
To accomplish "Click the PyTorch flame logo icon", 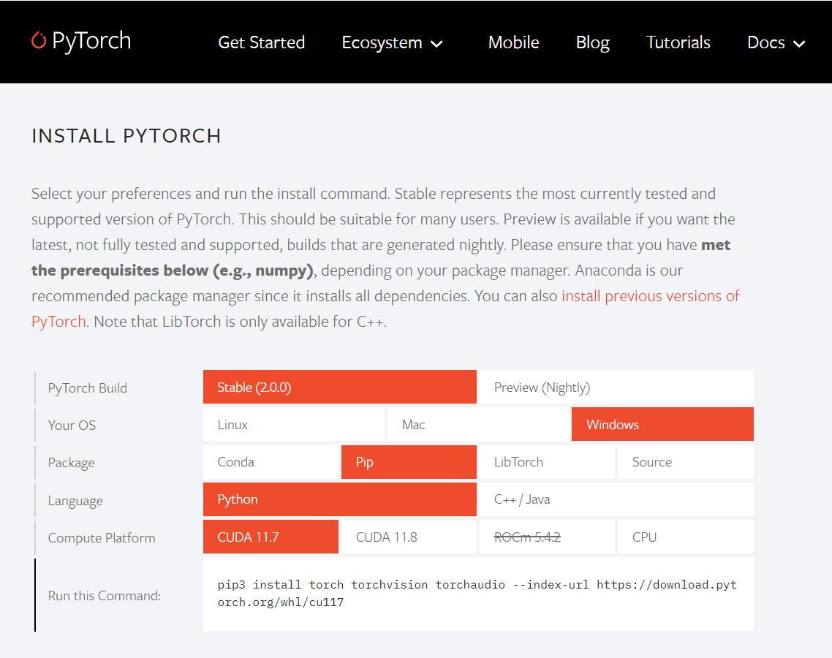I will (x=39, y=40).
